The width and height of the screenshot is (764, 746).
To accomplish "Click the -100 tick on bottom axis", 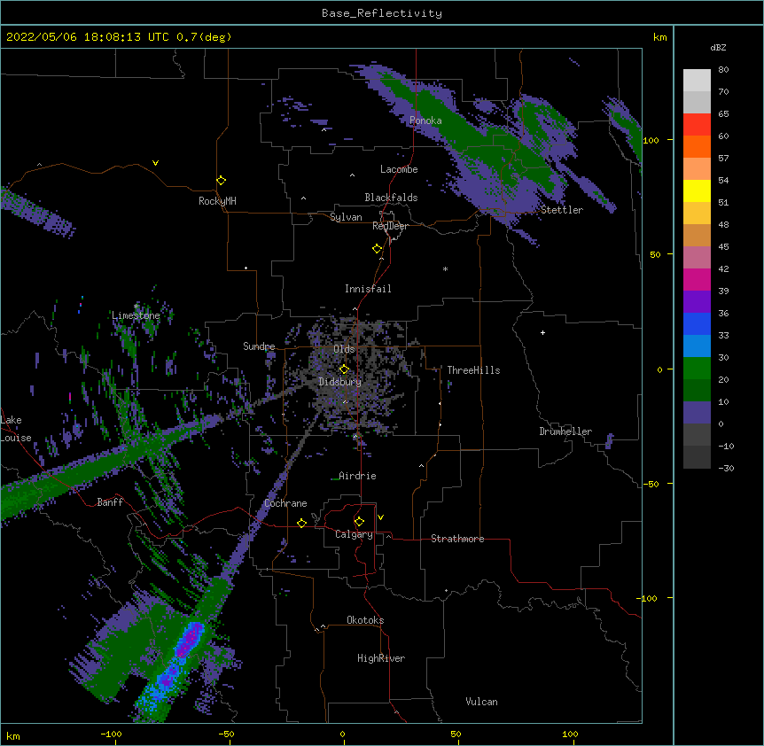I will (111, 734).
